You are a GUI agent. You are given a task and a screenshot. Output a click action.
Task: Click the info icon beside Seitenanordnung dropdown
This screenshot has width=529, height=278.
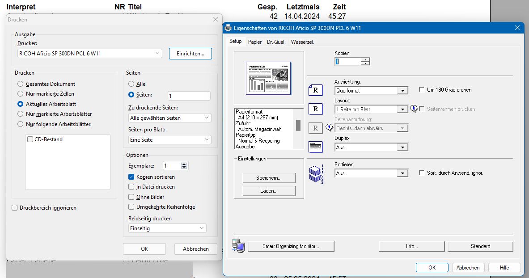[x=329, y=127]
